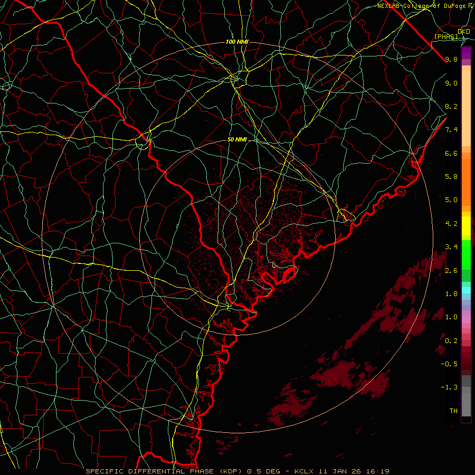
Task: Click the '9.8' color scale value
Action: pyautogui.click(x=451, y=59)
